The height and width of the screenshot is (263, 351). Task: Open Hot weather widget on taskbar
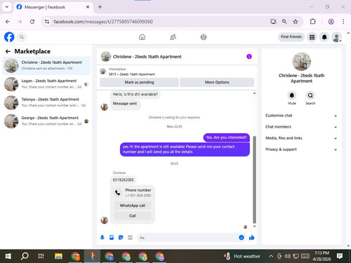242,256
